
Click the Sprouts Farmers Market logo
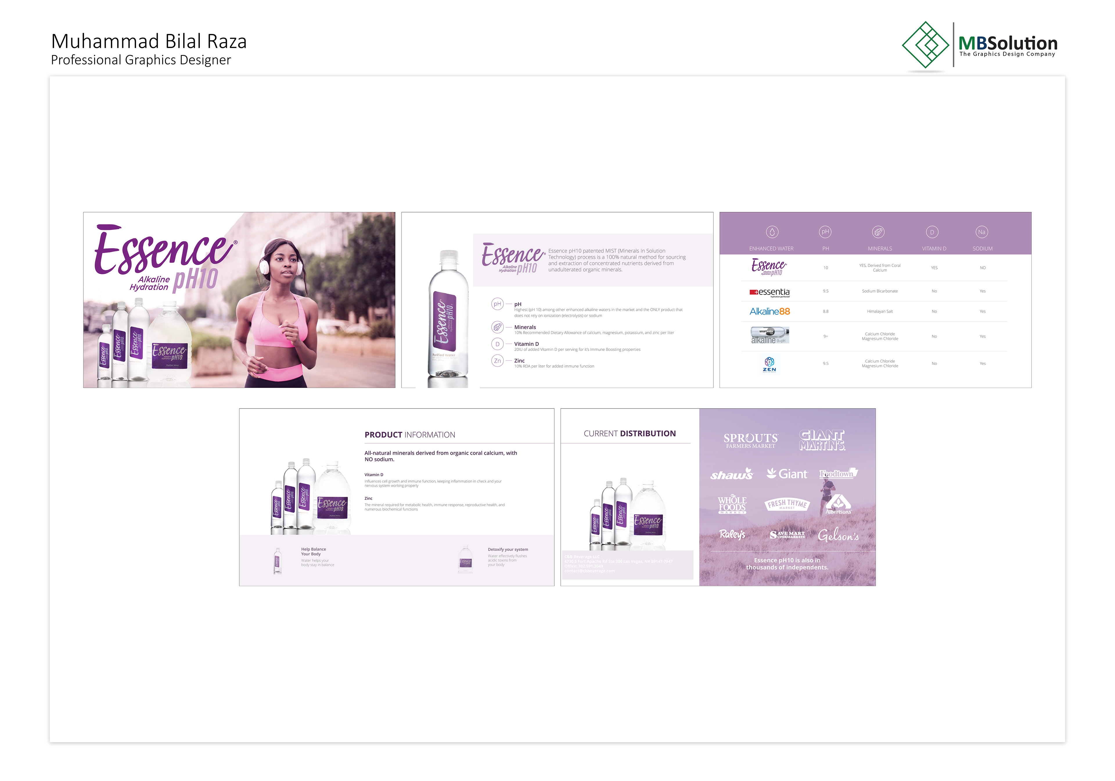751,440
